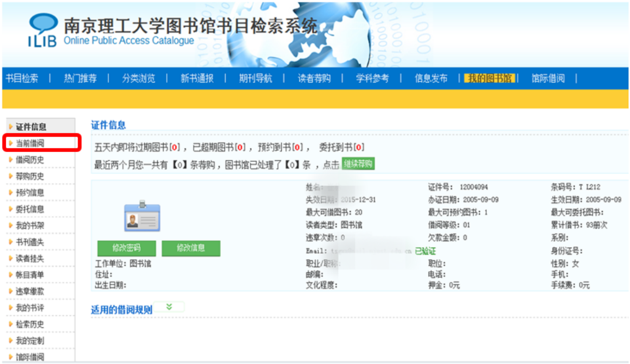Image resolution: width=630 pixels, height=364 pixels.
Task: Select the highlighted 我的图书馆 tab
Action: coord(489,78)
